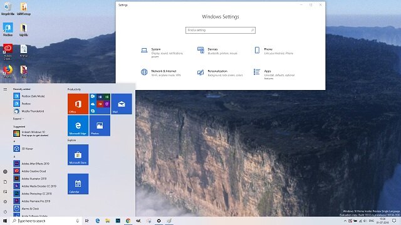The image size is (401, 225).
Task: Show hidden system tray icons
Action: [x=345, y=221]
